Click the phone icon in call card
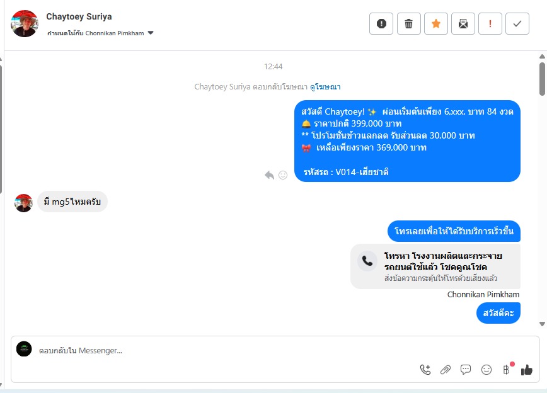 point(367,261)
